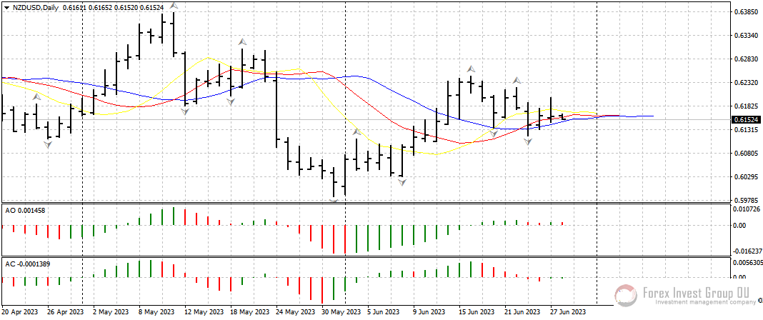Click the 30 May 2023 date label
The height and width of the screenshot is (320, 763).
(x=340, y=312)
